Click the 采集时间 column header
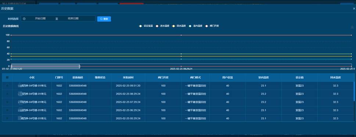356x137 pixels. tap(128, 77)
